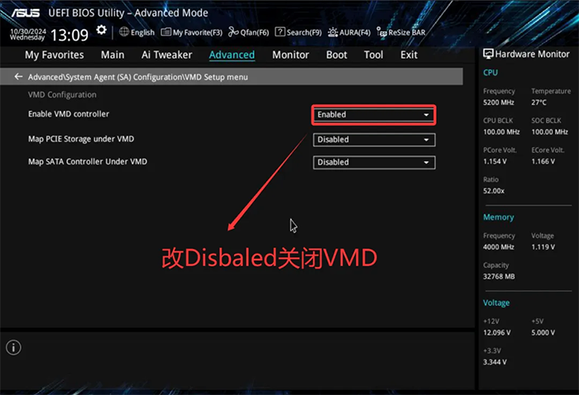Viewport: 579px width, 395px height.
Task: Switch to My Favorites tab
Action: (x=55, y=55)
